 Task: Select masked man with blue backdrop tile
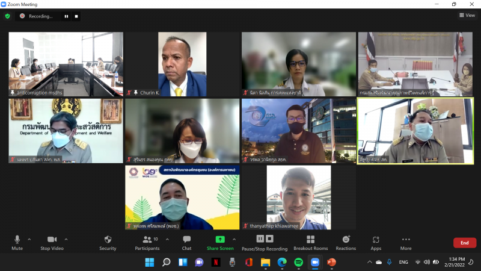click(x=299, y=131)
